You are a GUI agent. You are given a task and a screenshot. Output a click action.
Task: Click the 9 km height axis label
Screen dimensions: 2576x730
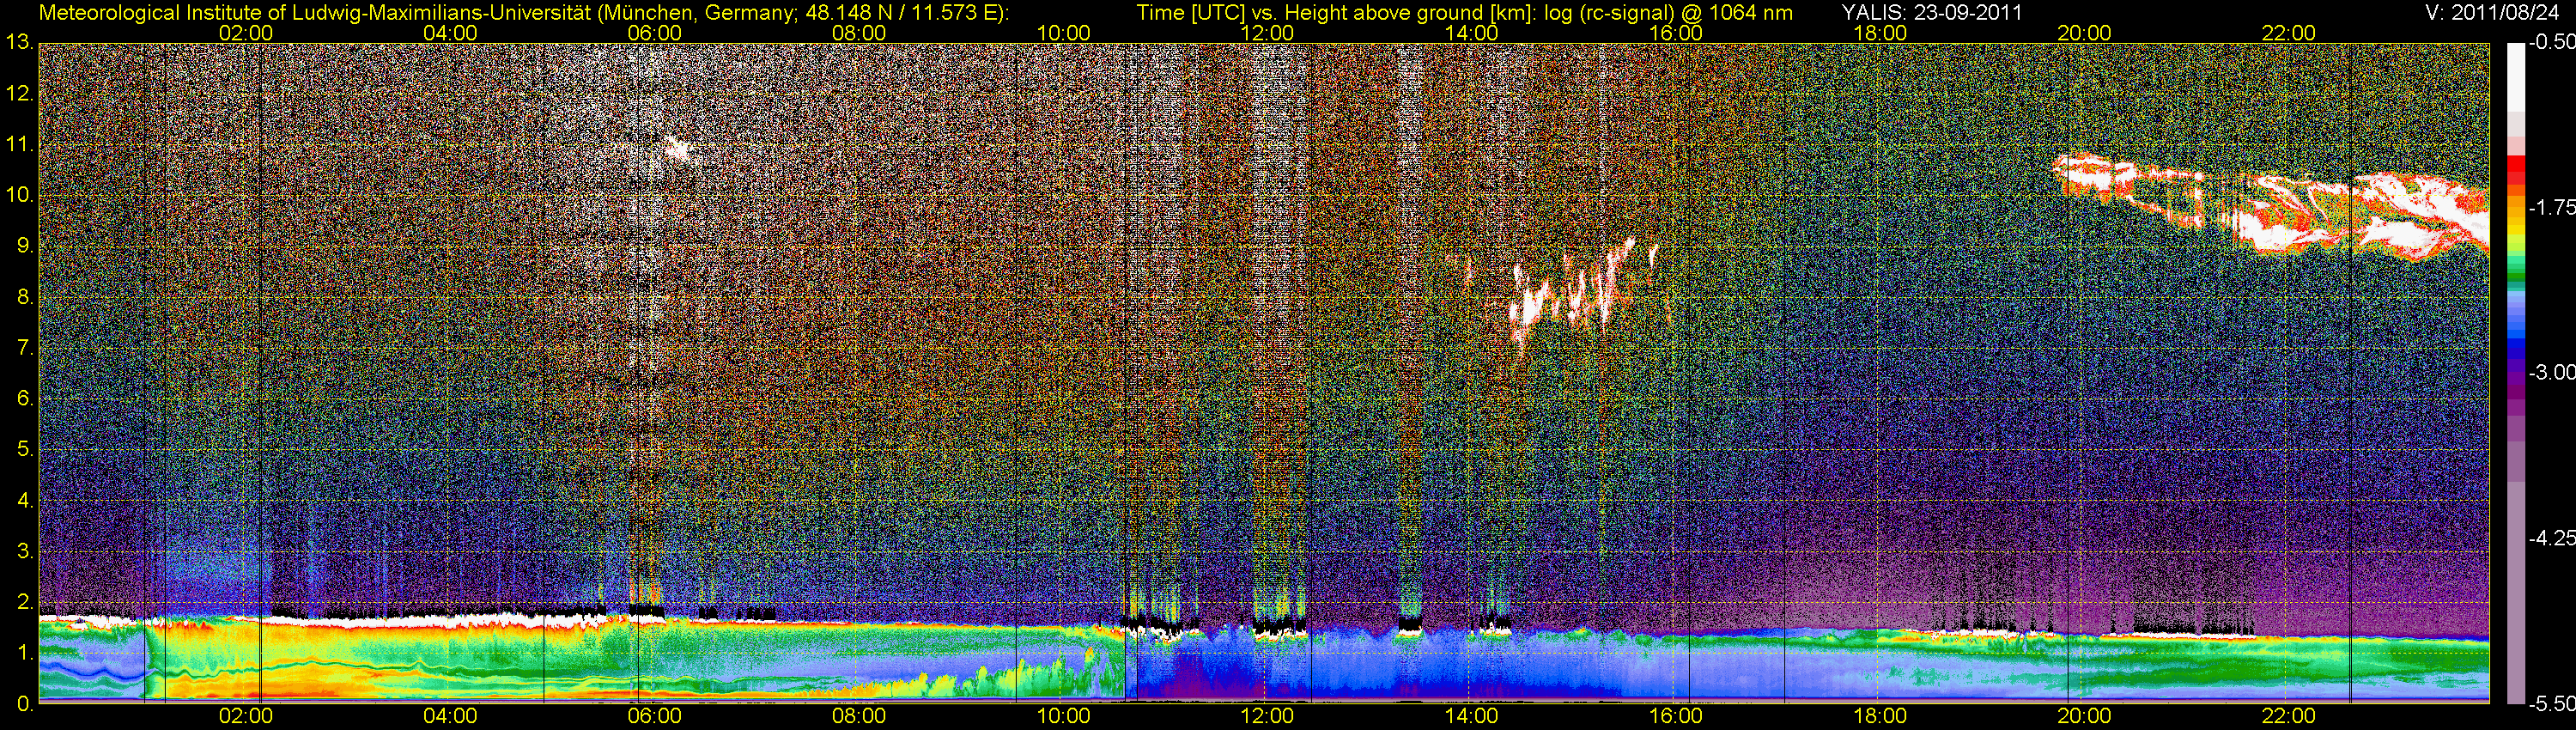click(25, 246)
